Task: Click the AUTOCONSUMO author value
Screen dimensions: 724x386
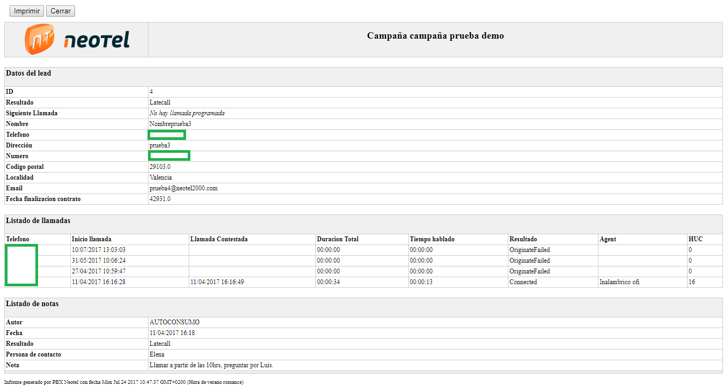Action: click(x=174, y=322)
